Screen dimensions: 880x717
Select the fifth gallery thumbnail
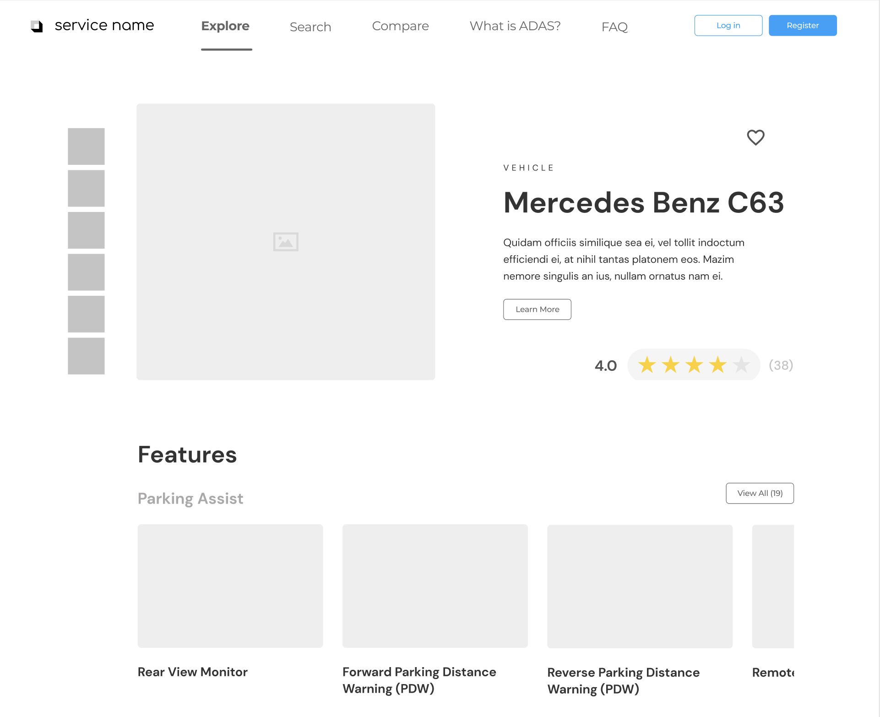pos(86,314)
